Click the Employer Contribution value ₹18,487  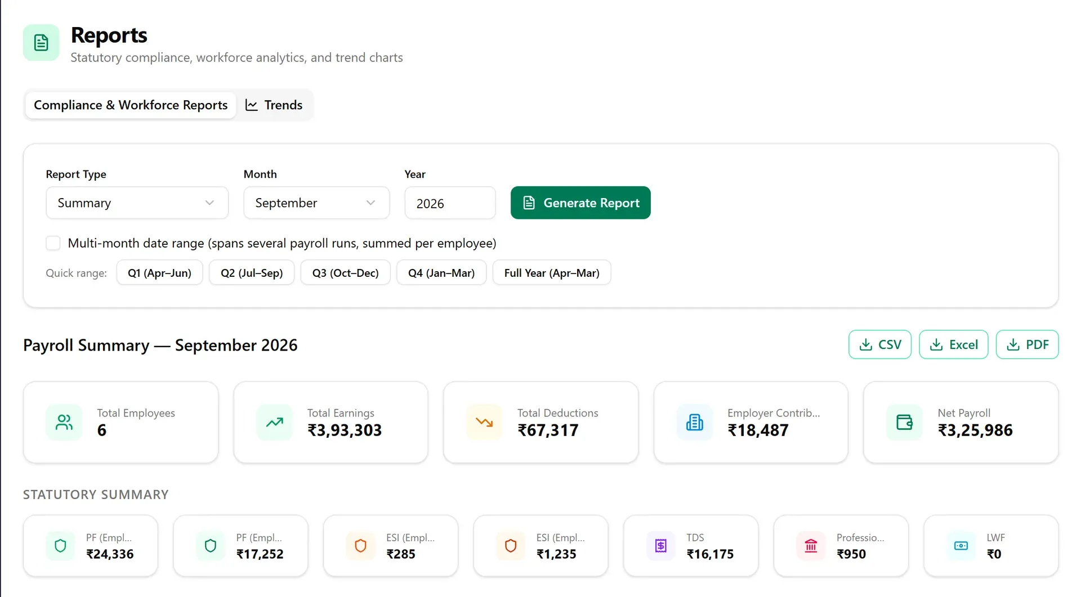(x=758, y=430)
